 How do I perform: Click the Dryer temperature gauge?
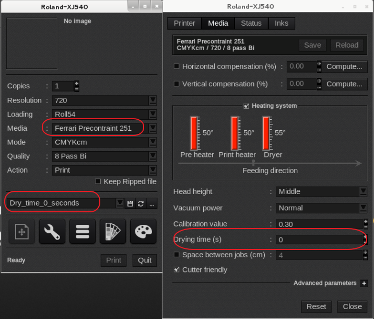[x=266, y=133]
